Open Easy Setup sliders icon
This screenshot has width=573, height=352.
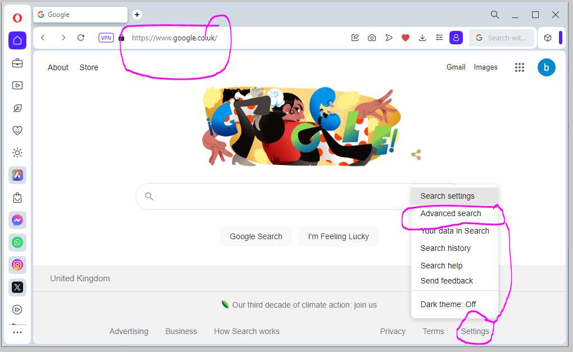[x=439, y=38]
